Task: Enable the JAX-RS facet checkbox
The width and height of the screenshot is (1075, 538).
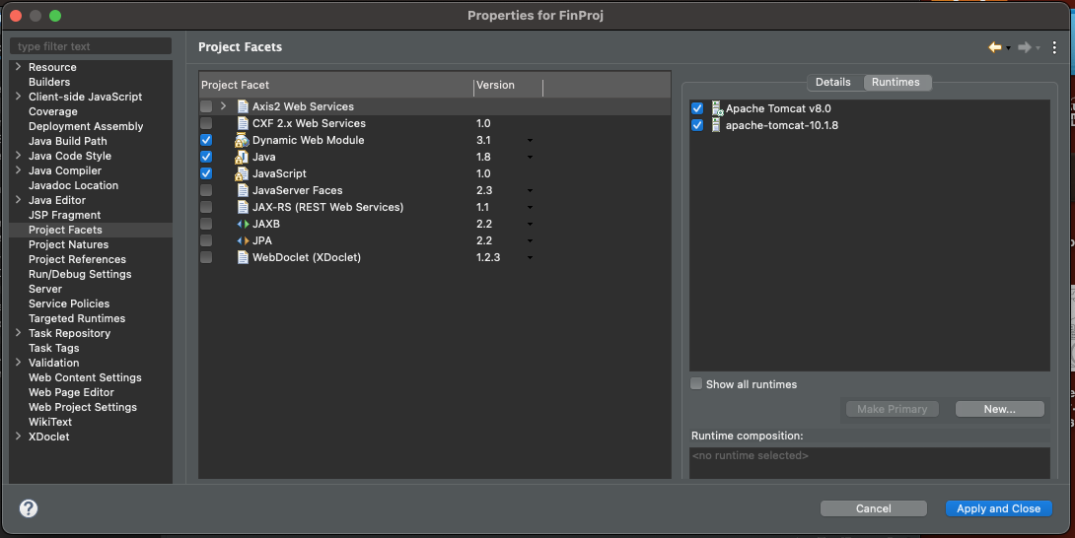Action: [206, 207]
